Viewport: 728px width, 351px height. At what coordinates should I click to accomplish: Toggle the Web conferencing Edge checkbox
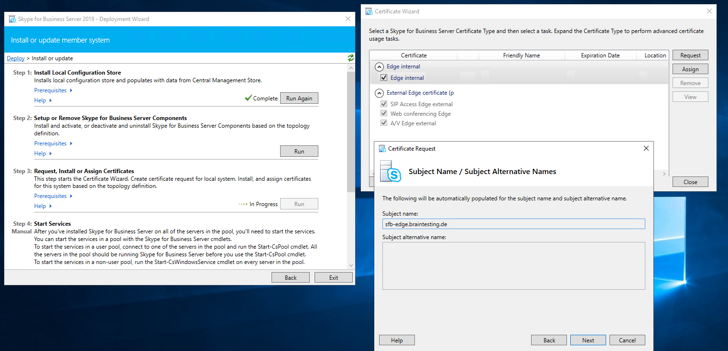click(x=383, y=114)
